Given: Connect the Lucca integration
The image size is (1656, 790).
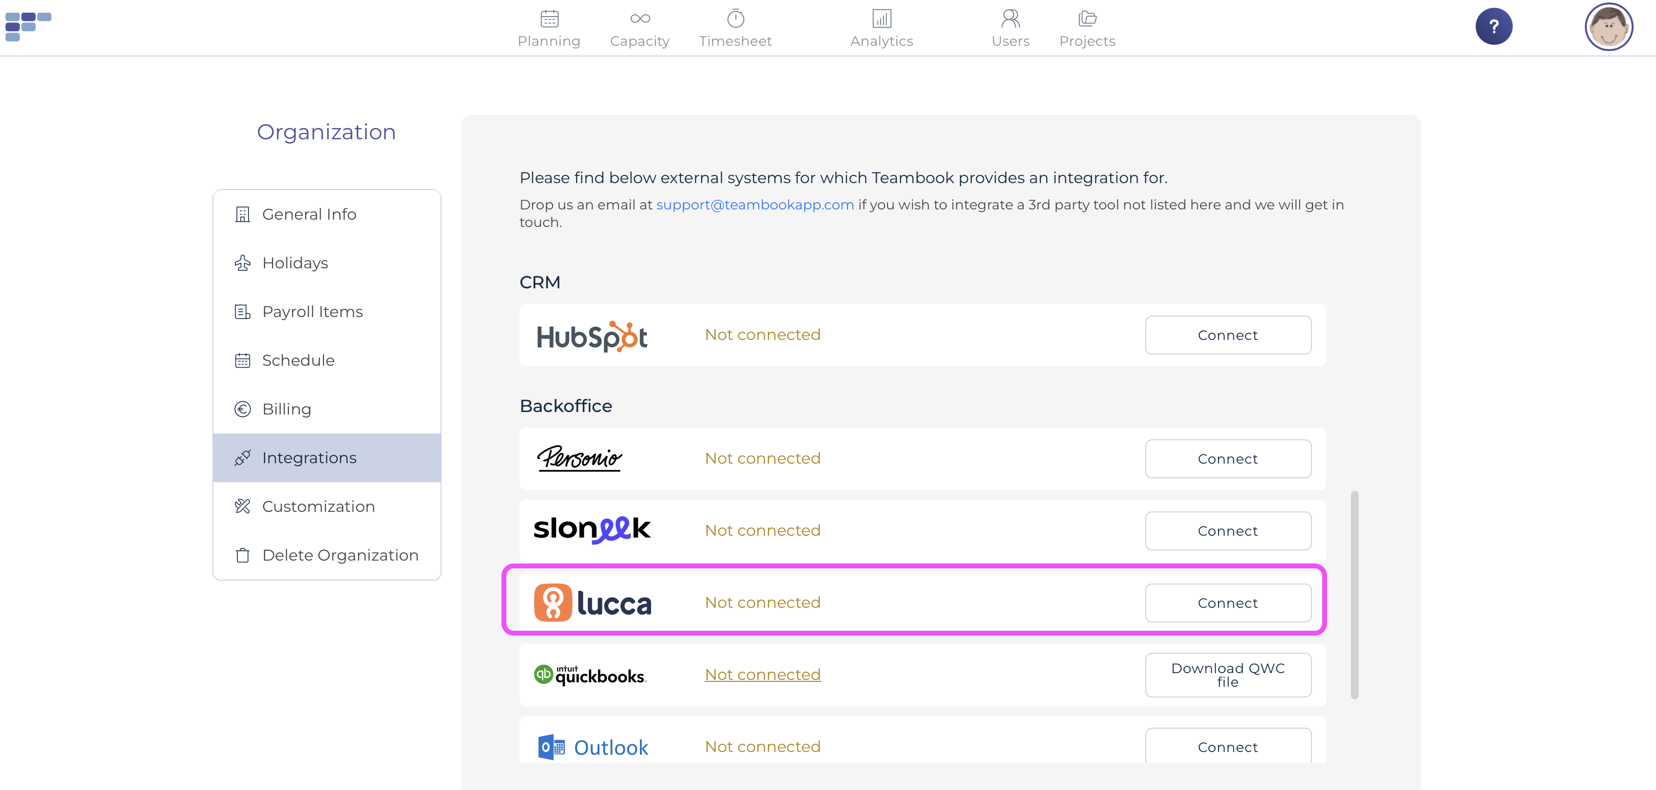Looking at the screenshot, I should tap(1228, 602).
